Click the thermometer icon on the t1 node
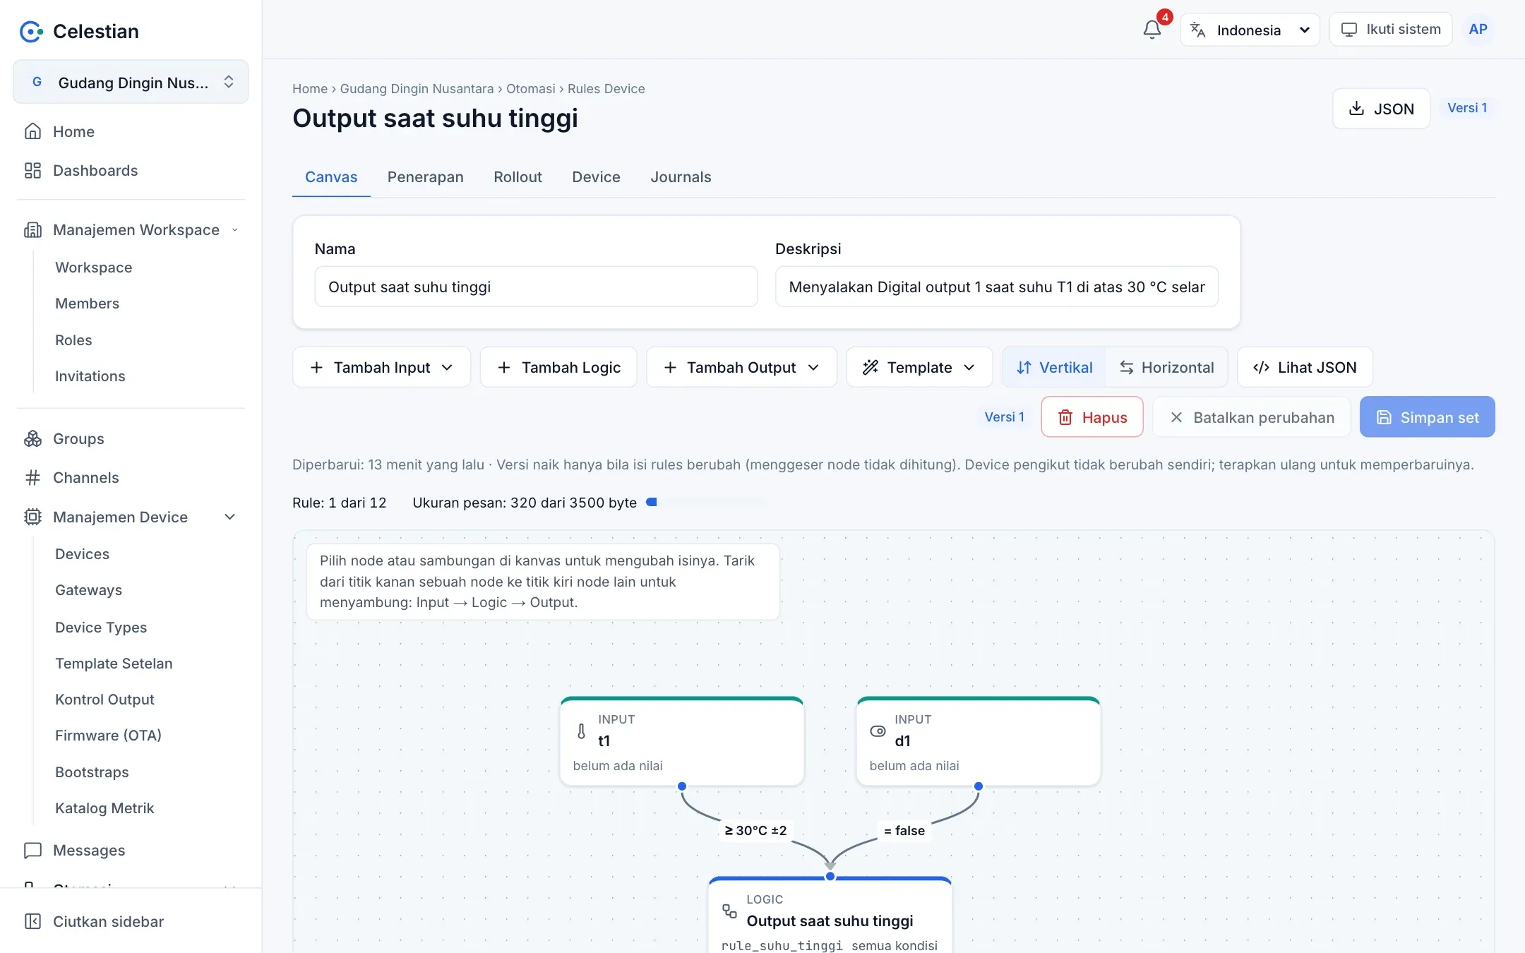The image size is (1525, 953). pos(581,731)
